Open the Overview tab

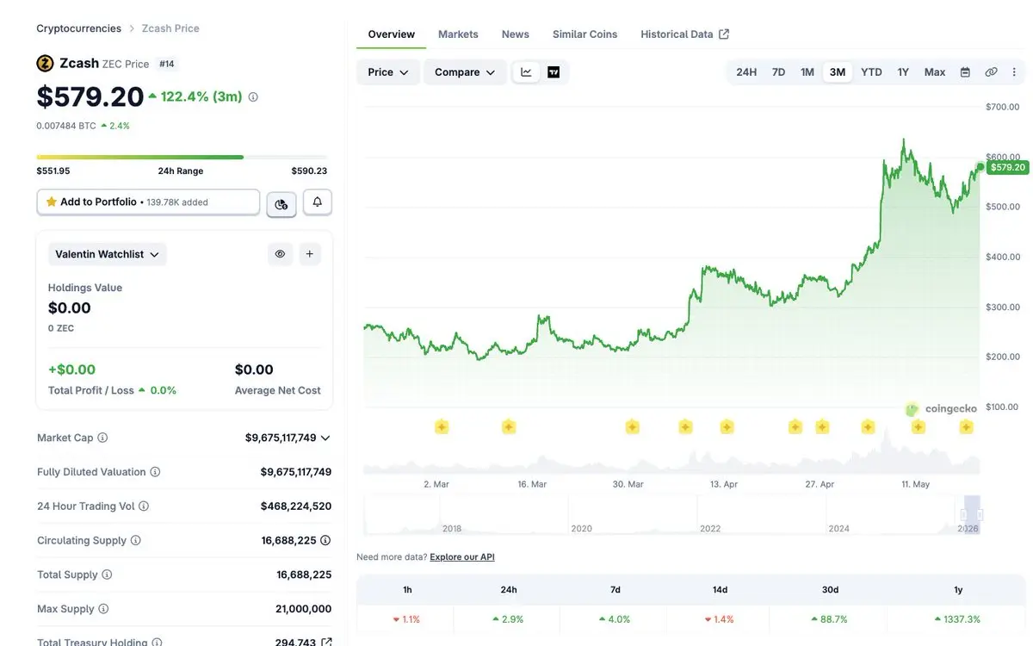[x=391, y=34]
